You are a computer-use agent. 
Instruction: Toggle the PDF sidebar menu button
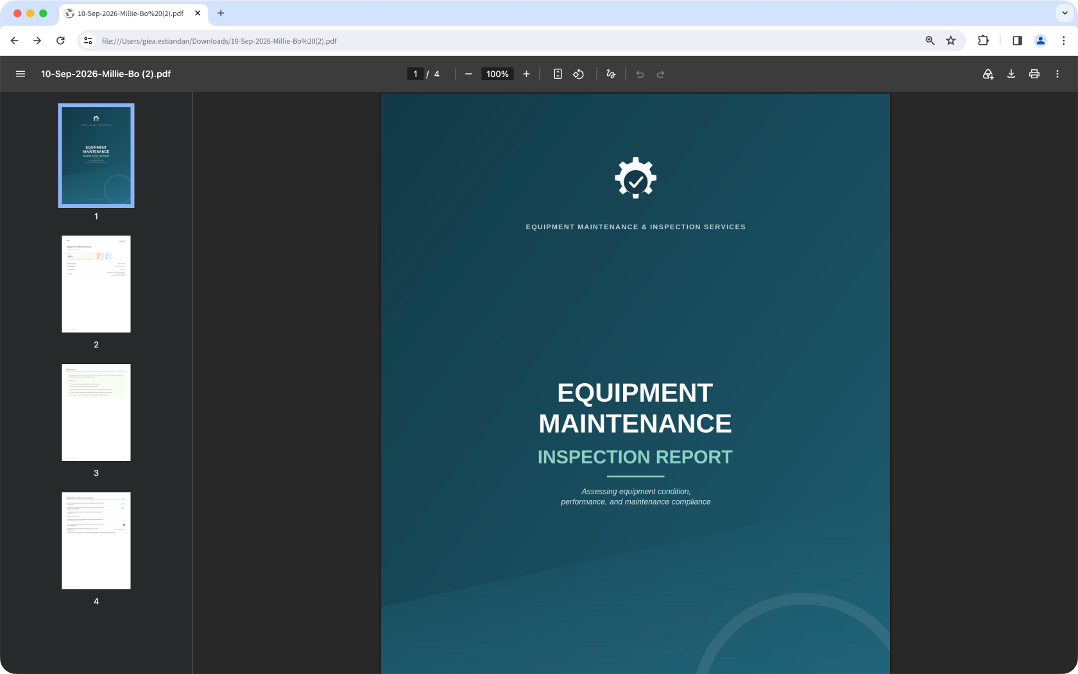(x=21, y=74)
